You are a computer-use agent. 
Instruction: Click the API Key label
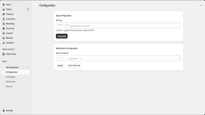[59, 20]
